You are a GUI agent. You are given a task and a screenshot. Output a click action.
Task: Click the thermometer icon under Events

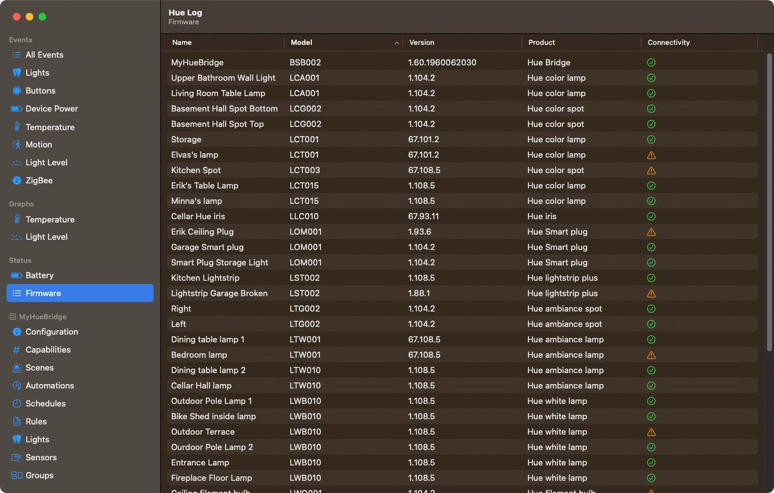point(17,127)
